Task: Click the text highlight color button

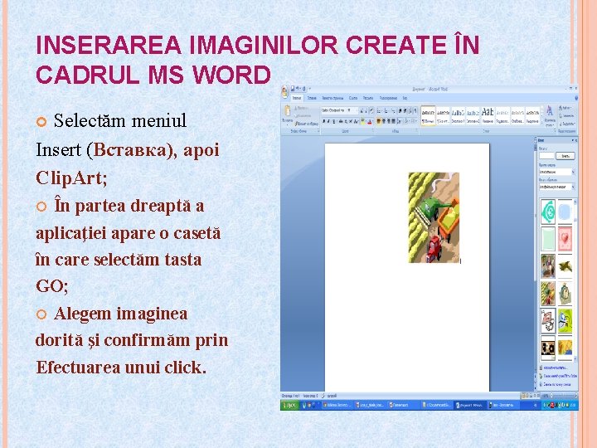Action: [364, 121]
